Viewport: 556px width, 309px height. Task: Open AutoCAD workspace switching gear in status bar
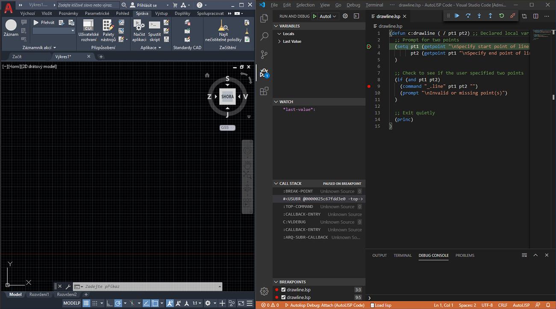pos(208,303)
